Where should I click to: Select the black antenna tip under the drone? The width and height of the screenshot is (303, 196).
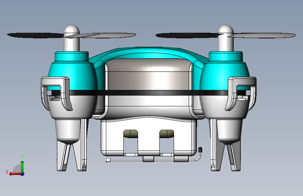[200, 150]
